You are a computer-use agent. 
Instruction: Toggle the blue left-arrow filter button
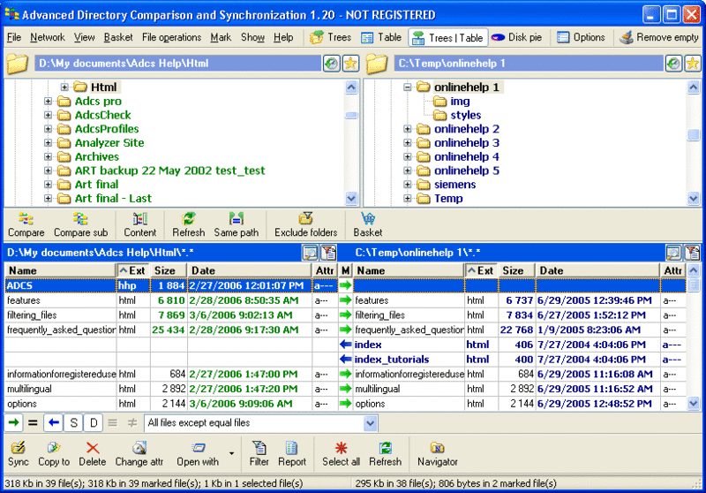(54, 422)
